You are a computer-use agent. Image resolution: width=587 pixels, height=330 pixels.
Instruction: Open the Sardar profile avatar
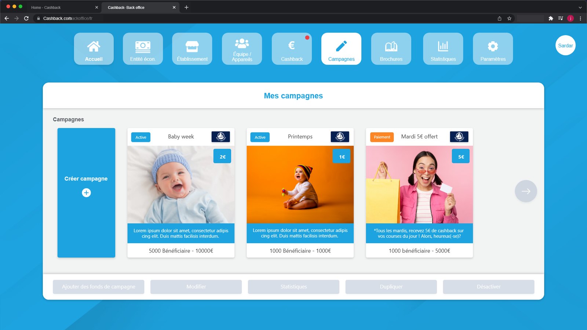click(x=565, y=45)
